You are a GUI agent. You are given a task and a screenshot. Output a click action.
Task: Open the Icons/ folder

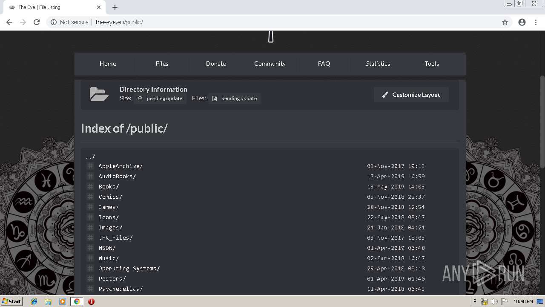109,217
